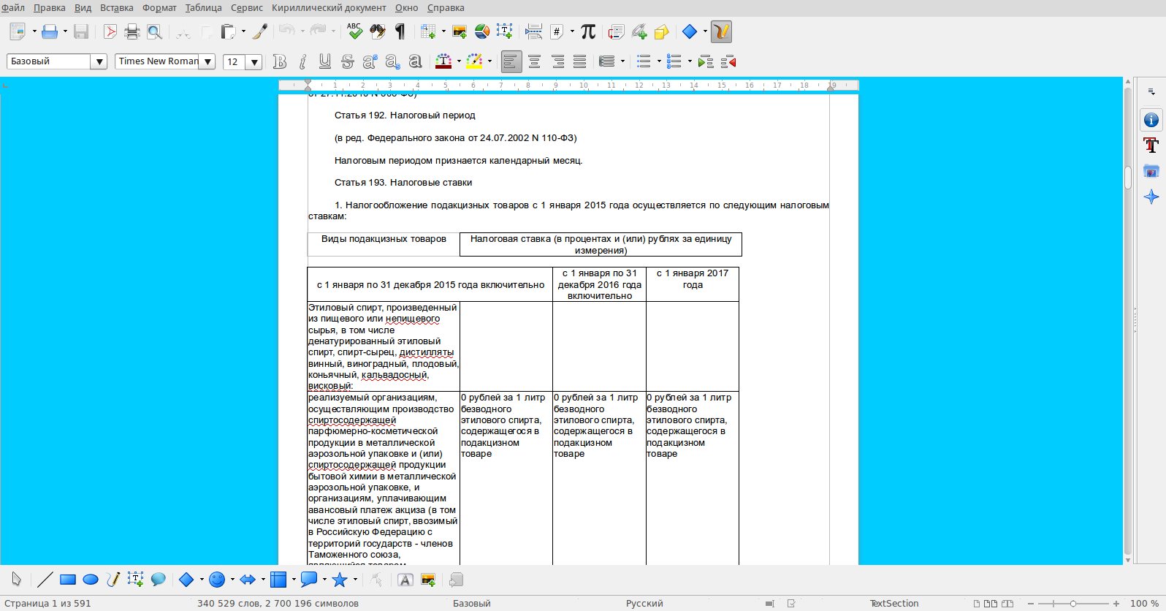Open the font size 12 dropdown

254,62
